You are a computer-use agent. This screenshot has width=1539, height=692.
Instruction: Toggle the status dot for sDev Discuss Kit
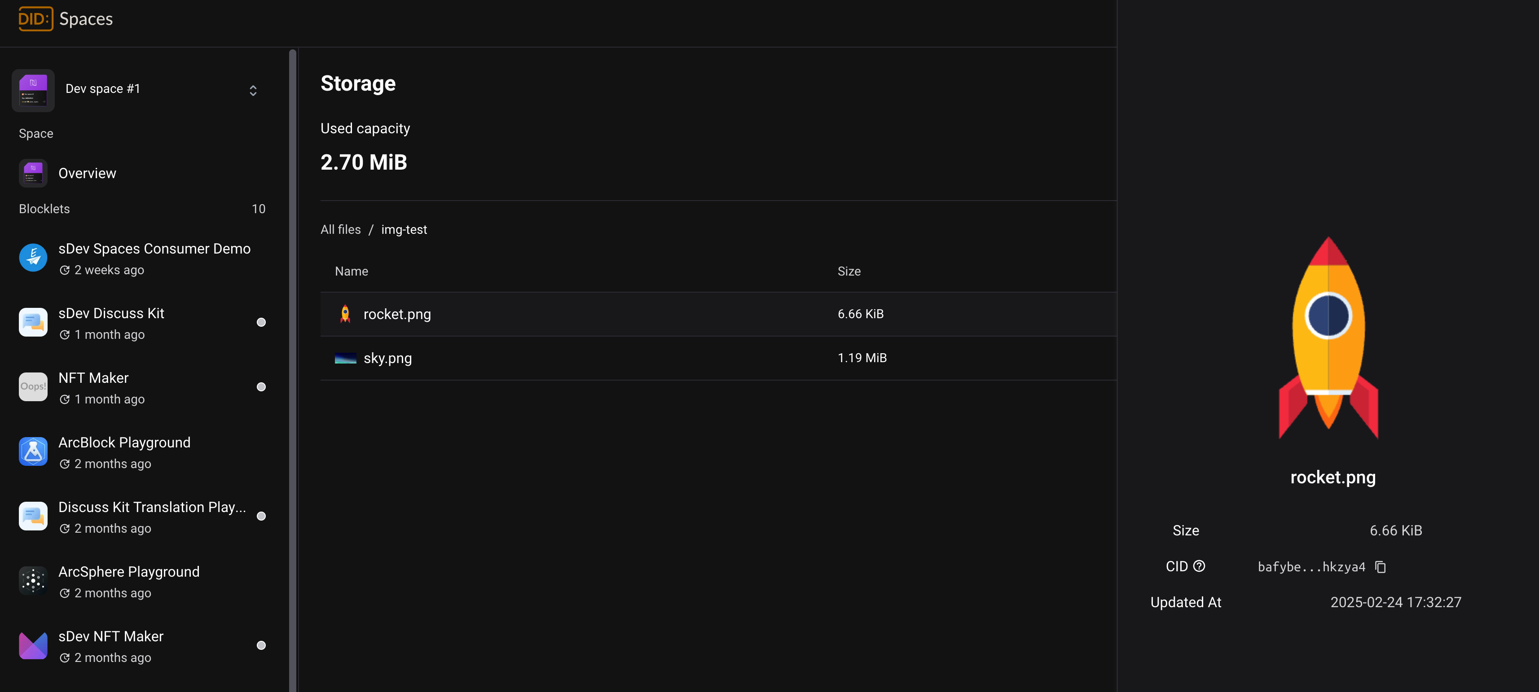pos(261,322)
